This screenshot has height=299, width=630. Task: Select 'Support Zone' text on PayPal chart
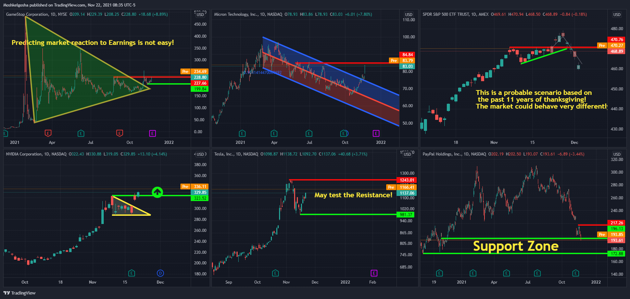click(x=516, y=246)
